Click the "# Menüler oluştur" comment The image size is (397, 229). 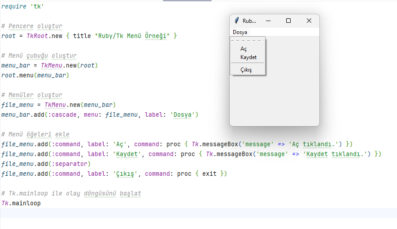coord(32,95)
